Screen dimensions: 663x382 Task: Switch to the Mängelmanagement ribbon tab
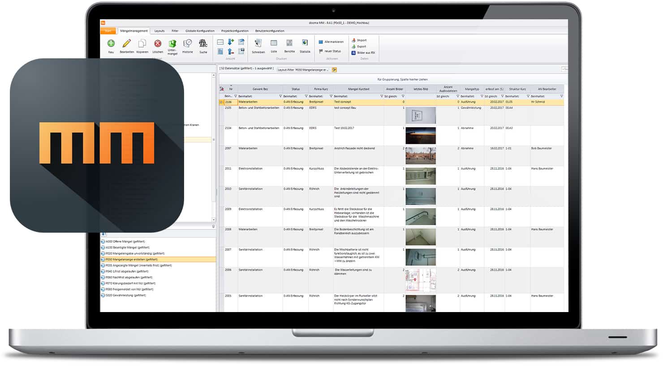pyautogui.click(x=134, y=31)
